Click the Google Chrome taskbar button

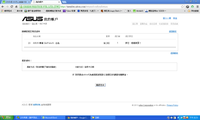click(x=78, y=117)
